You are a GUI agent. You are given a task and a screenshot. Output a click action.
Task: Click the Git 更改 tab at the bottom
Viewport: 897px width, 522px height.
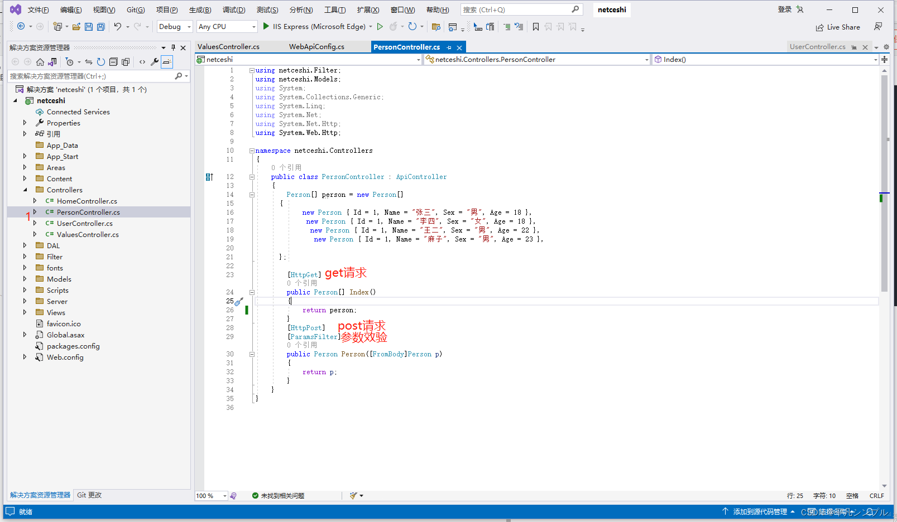(89, 495)
